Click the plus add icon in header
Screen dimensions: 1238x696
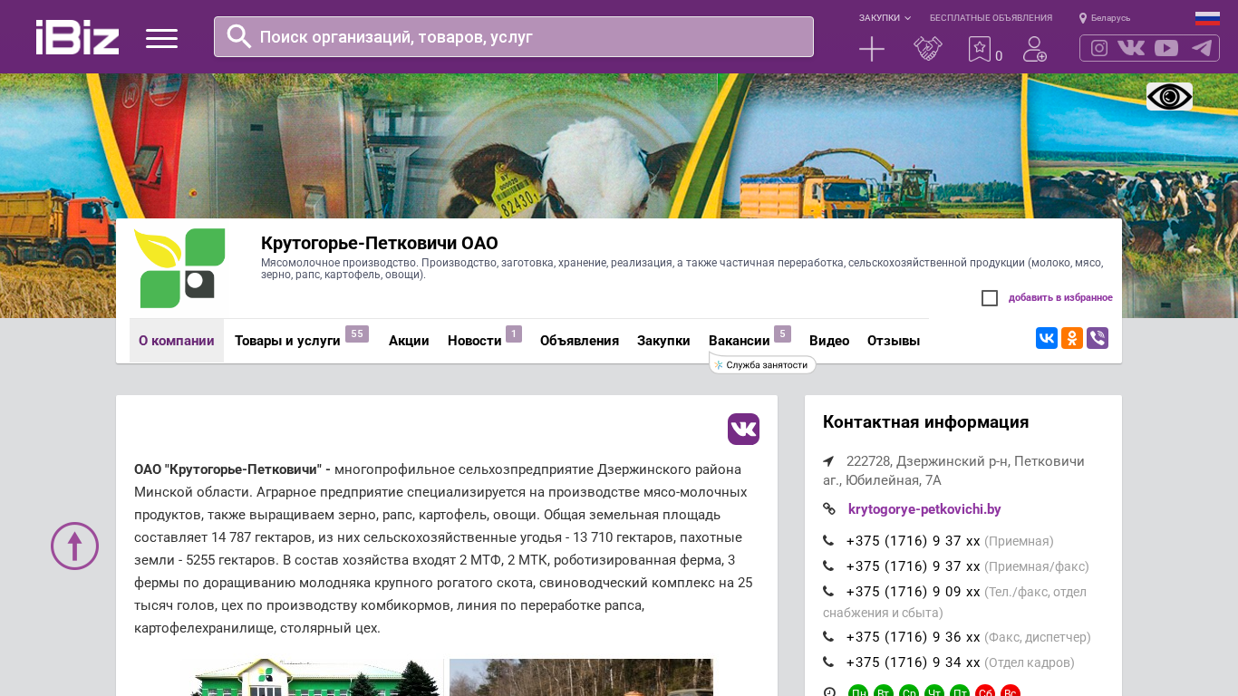pyautogui.click(x=871, y=49)
